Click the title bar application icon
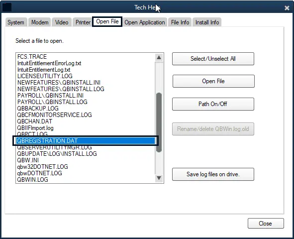 coord(7,7)
